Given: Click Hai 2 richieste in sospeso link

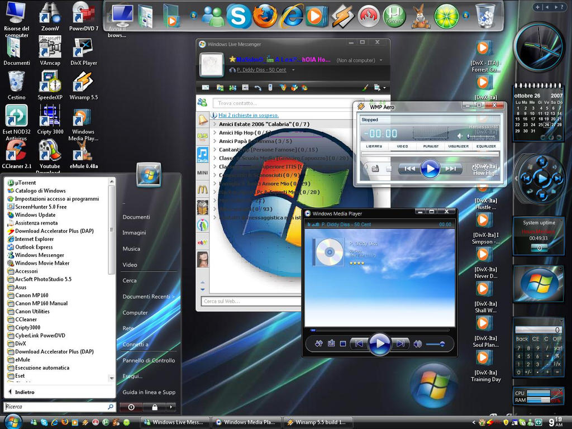Looking at the screenshot, I should pos(249,115).
